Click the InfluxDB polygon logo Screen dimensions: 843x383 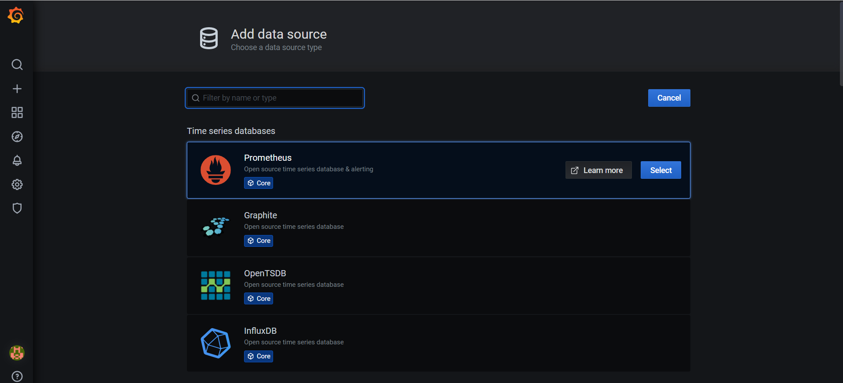pyautogui.click(x=215, y=343)
